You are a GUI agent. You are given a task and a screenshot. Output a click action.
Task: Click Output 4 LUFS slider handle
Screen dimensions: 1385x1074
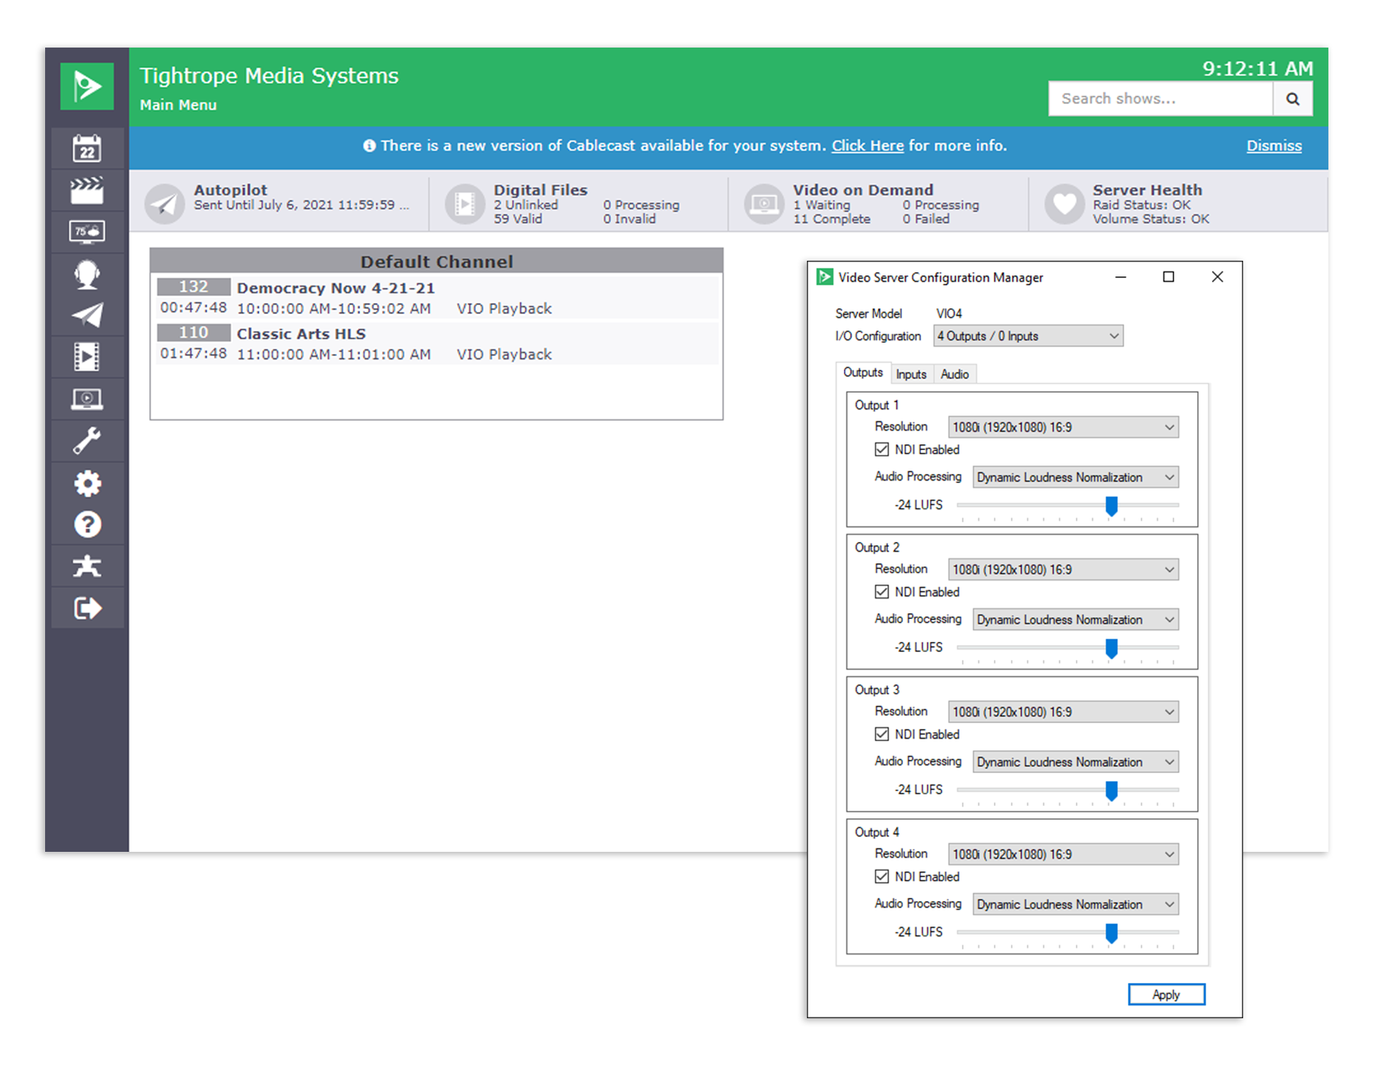1111,933
